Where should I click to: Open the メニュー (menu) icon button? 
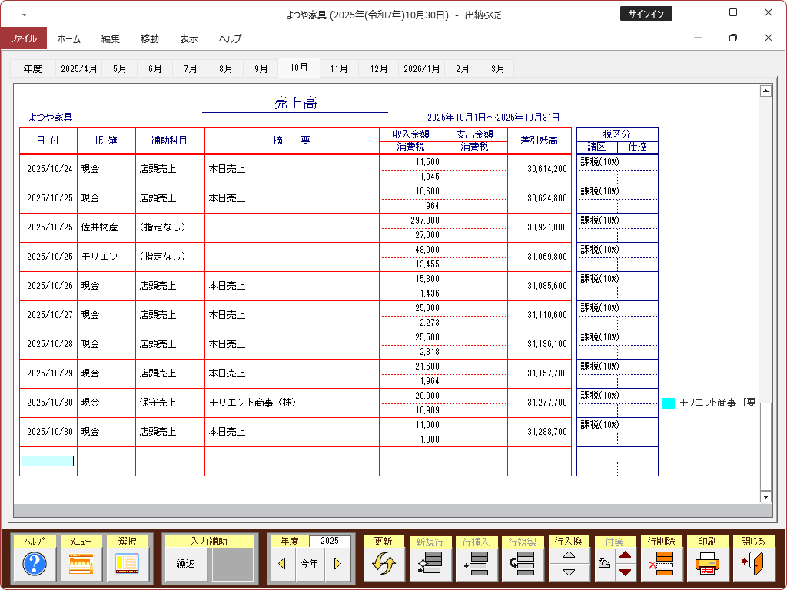tap(81, 565)
